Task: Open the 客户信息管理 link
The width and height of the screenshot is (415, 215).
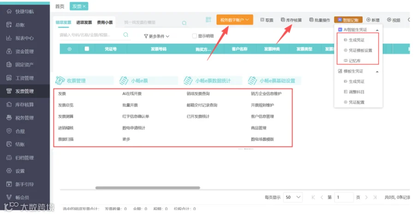Action: 262,117
